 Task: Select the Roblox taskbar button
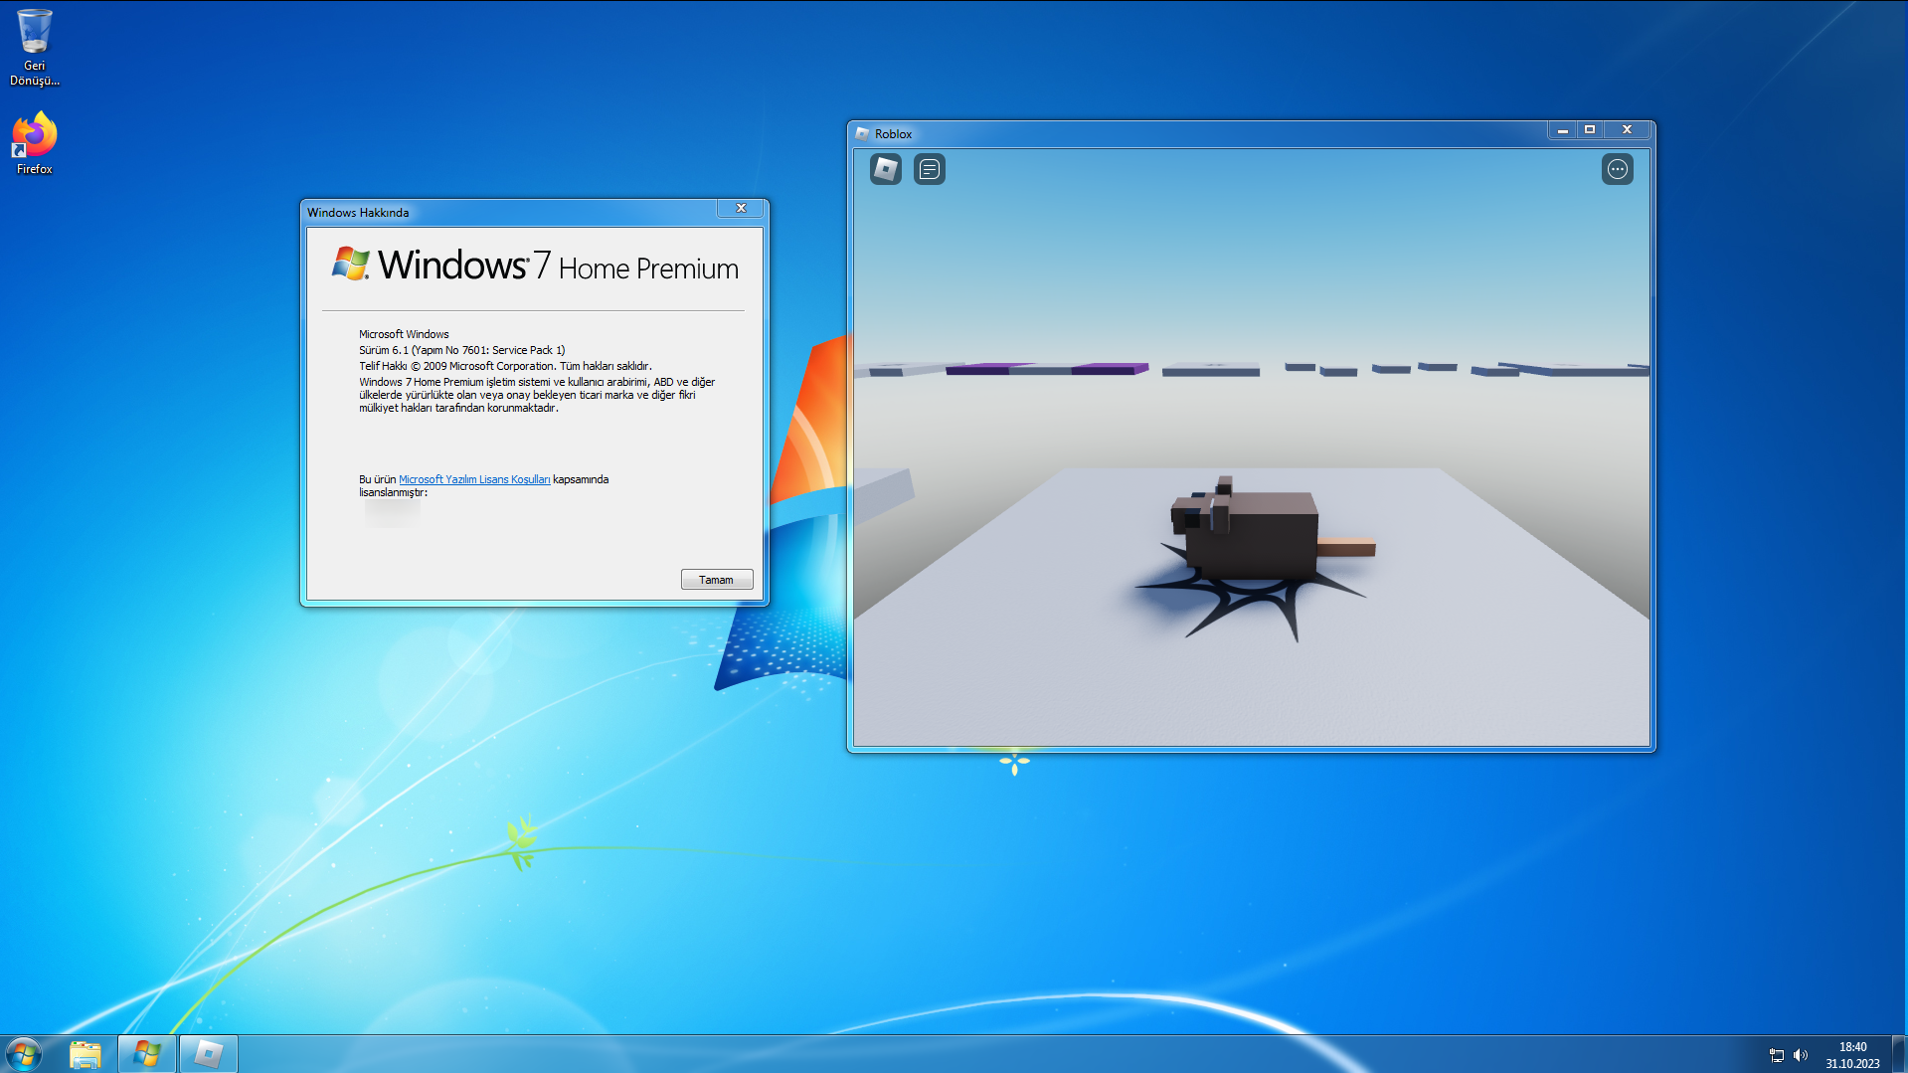209,1054
